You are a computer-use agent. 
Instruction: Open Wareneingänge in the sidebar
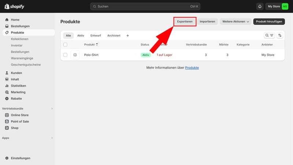22,58
